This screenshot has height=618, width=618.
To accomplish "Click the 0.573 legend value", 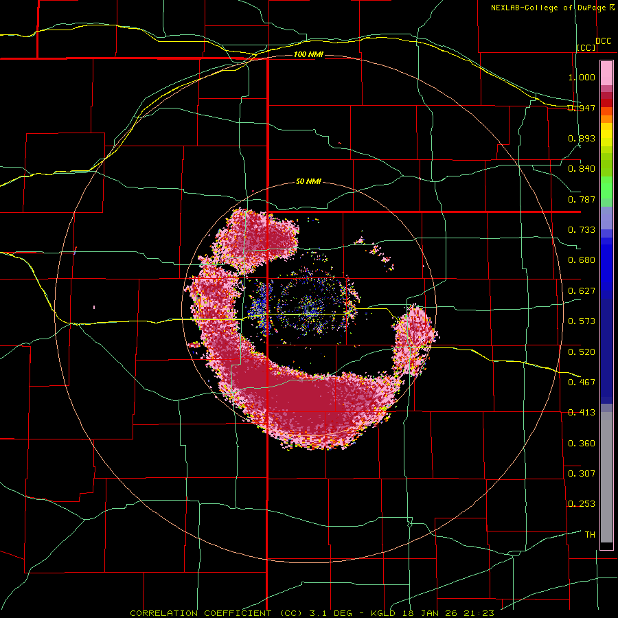I will [x=582, y=321].
